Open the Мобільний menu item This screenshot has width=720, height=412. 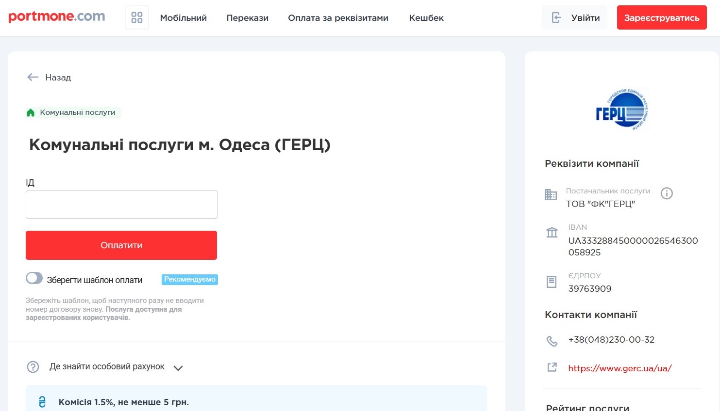tap(184, 18)
